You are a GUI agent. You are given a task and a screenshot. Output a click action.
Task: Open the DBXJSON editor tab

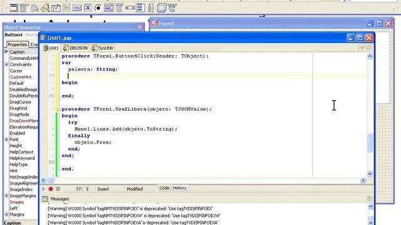(x=75, y=48)
